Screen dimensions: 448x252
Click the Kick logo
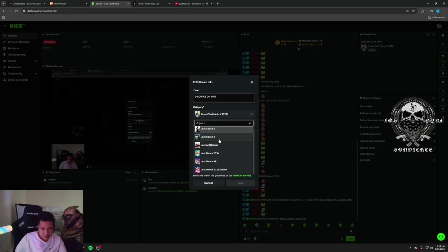click(17, 26)
